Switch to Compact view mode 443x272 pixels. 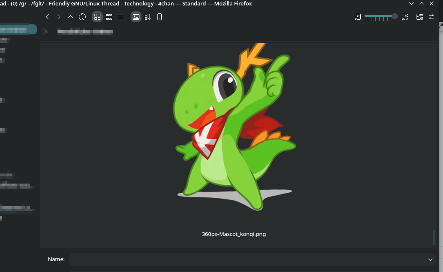tap(109, 17)
